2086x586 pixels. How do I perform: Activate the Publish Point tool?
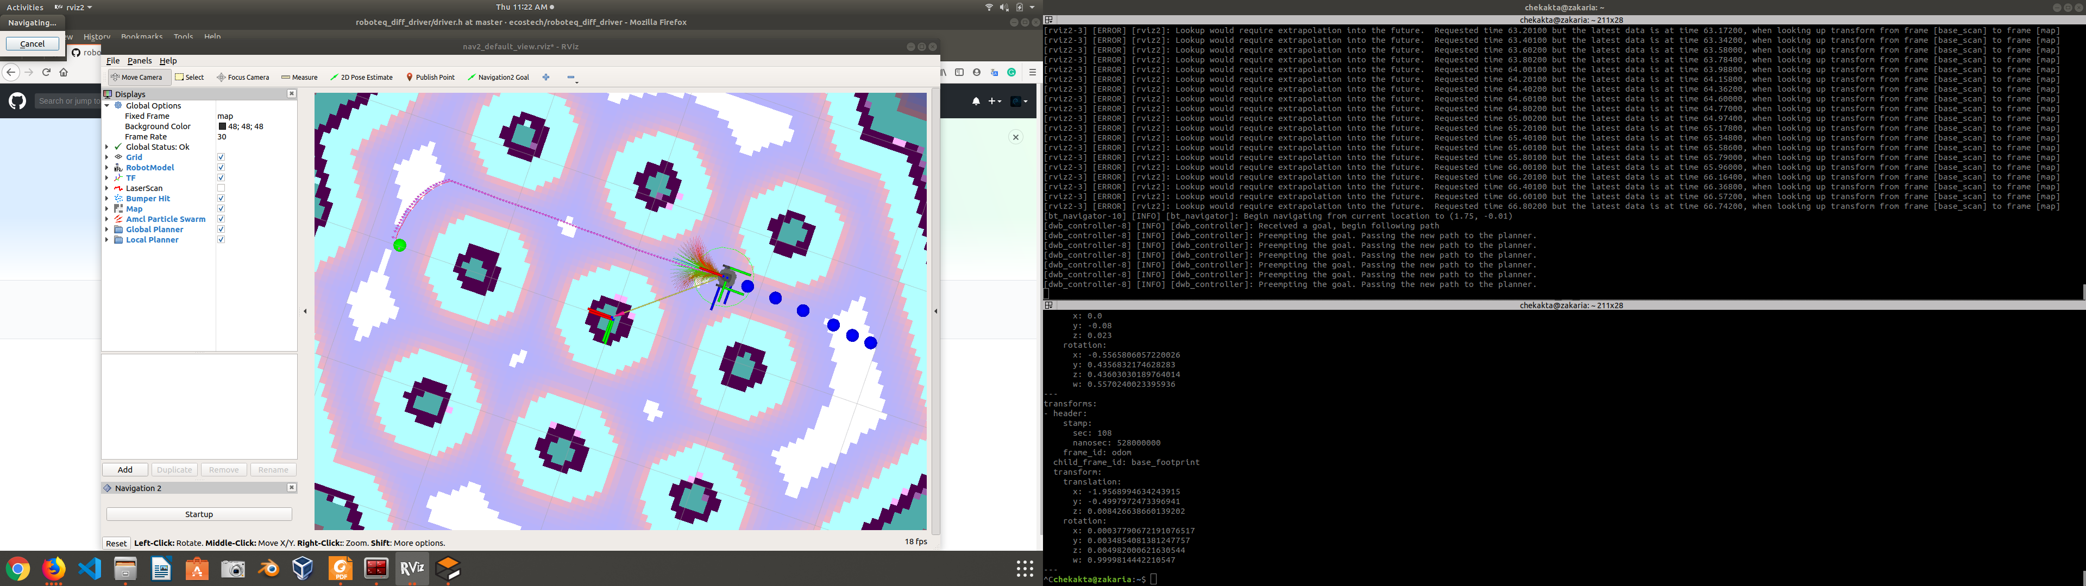tap(430, 77)
